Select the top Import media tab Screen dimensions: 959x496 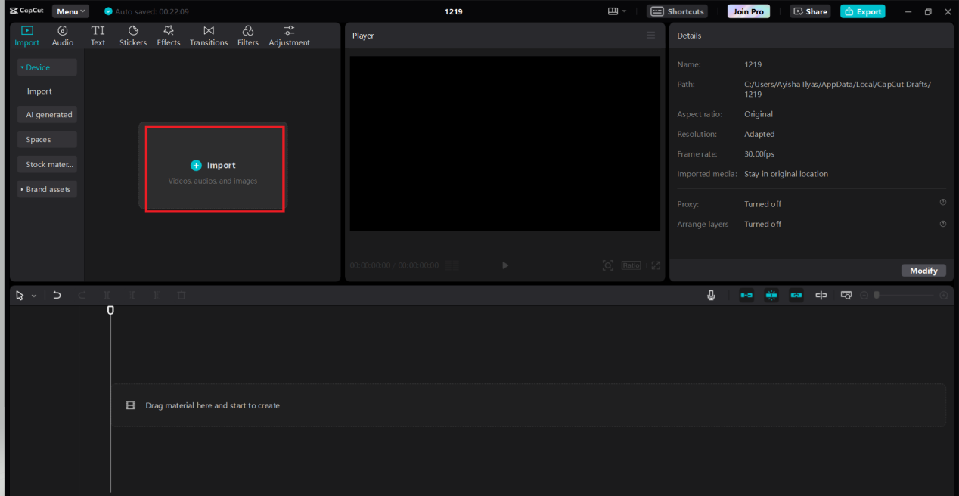click(x=27, y=36)
